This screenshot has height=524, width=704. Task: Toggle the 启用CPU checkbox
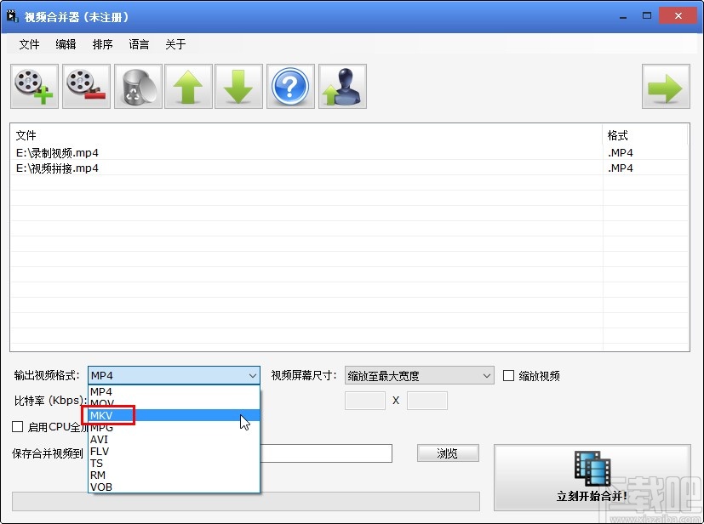tap(18, 427)
